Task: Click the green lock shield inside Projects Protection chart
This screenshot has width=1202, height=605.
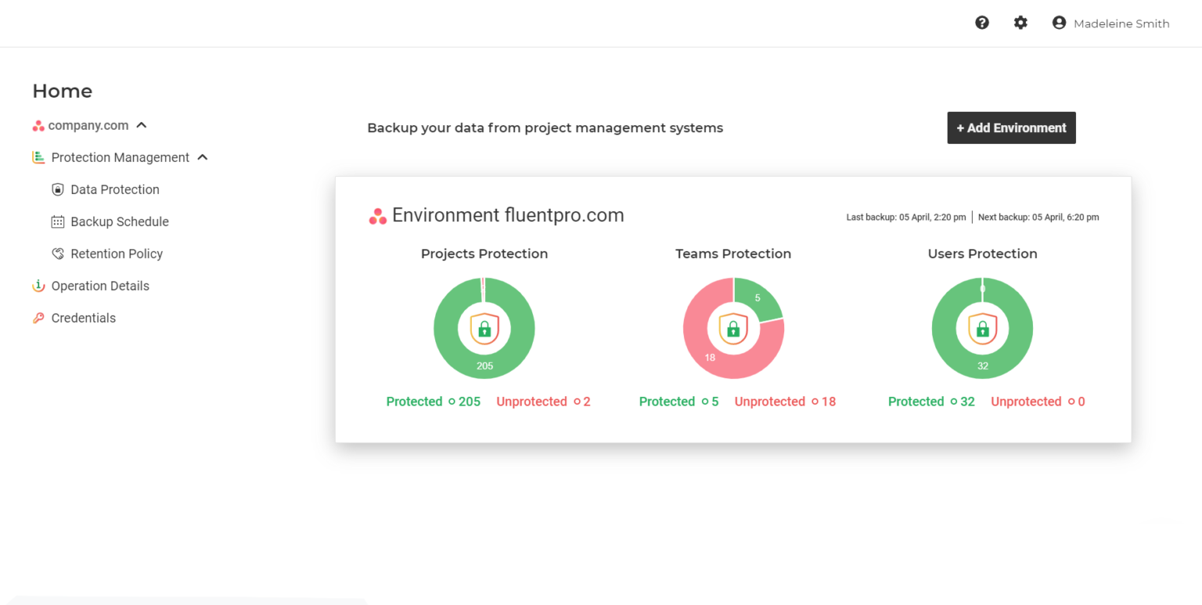Action: point(484,328)
